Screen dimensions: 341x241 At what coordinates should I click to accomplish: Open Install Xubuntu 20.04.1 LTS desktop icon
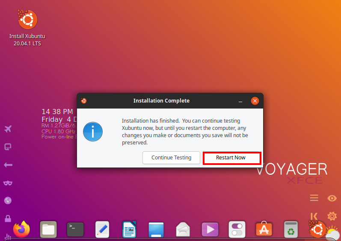[x=27, y=28]
